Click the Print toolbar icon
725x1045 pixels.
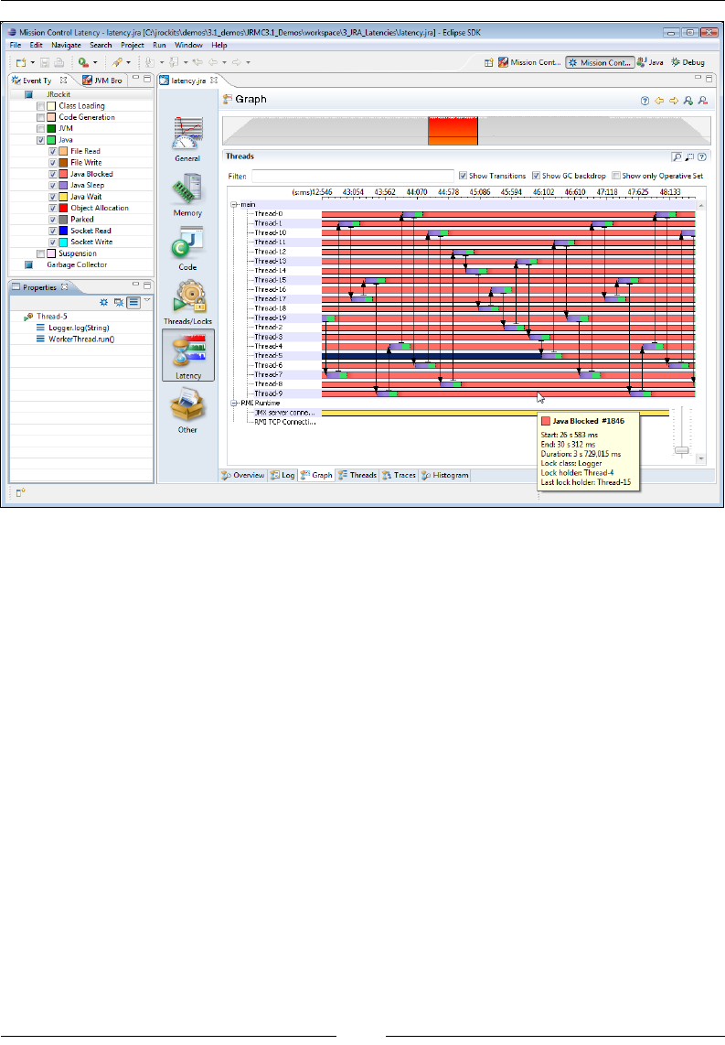click(x=59, y=62)
